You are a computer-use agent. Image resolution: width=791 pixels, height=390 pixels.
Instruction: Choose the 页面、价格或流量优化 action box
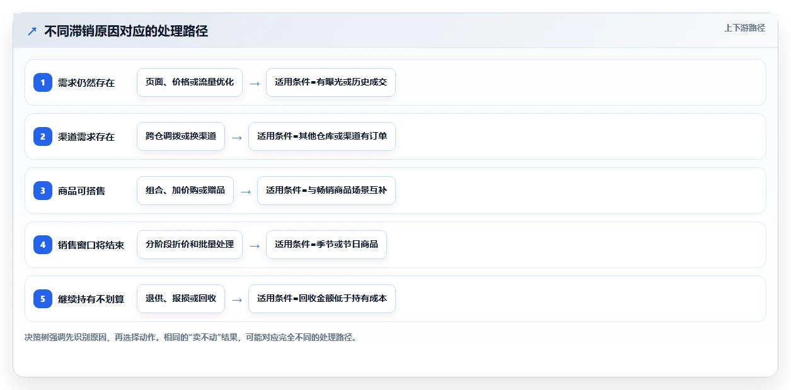[x=190, y=82]
